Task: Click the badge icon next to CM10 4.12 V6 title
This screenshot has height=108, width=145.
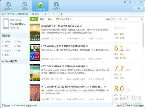Action: click(x=87, y=66)
